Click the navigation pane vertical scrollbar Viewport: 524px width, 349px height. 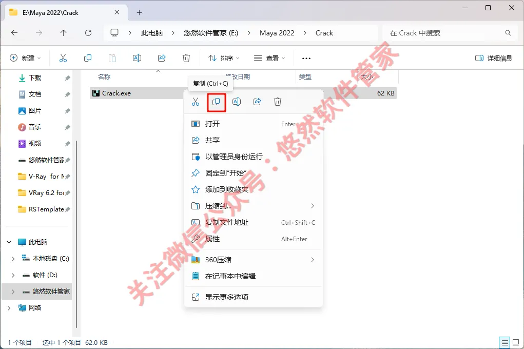click(x=76, y=234)
